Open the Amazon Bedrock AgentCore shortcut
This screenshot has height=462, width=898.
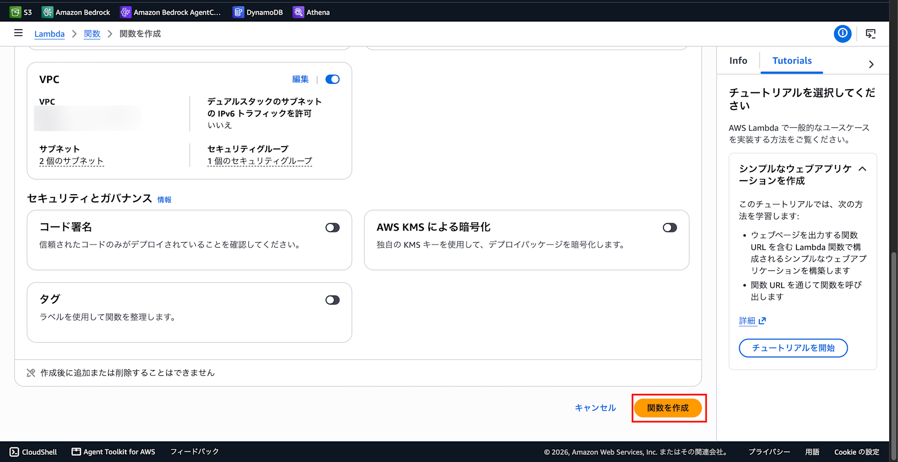click(170, 12)
